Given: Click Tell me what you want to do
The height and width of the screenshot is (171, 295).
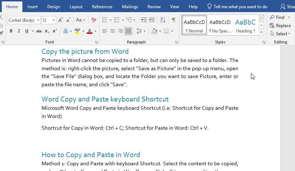Looking at the screenshot, I should (x=237, y=7).
